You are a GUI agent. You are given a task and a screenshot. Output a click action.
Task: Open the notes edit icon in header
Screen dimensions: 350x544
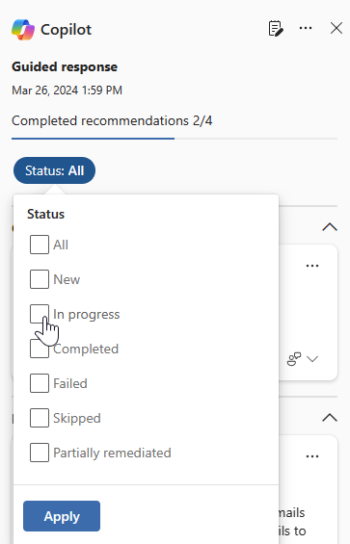[x=276, y=29]
